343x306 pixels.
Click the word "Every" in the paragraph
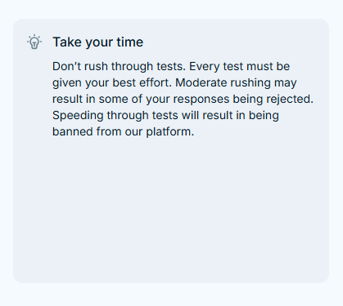pyautogui.click(x=205, y=67)
